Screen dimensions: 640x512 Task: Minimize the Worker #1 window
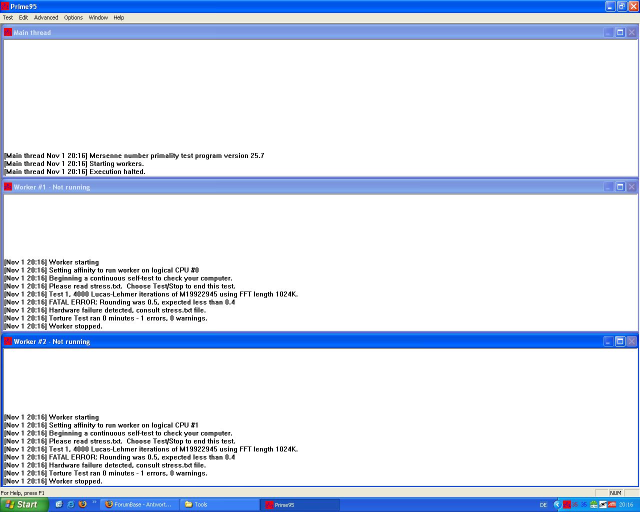point(608,187)
